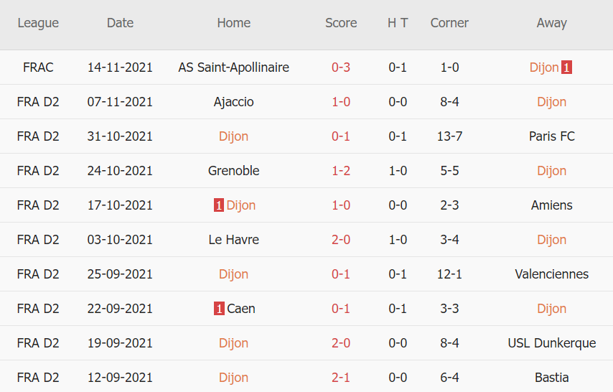Open the Bastia team link

coord(551,378)
